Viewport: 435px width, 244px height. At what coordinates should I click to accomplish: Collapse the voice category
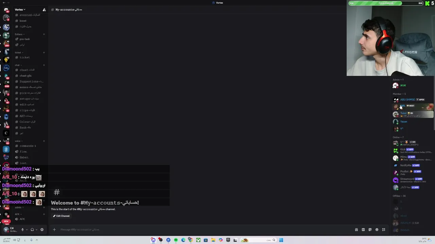pos(18,141)
